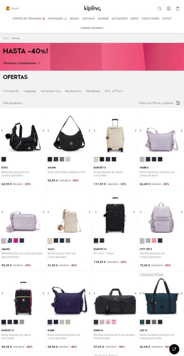Screen dimensions: 184x356
Task: Open the shopping bag cart icon
Action: pyautogui.click(x=178, y=9)
